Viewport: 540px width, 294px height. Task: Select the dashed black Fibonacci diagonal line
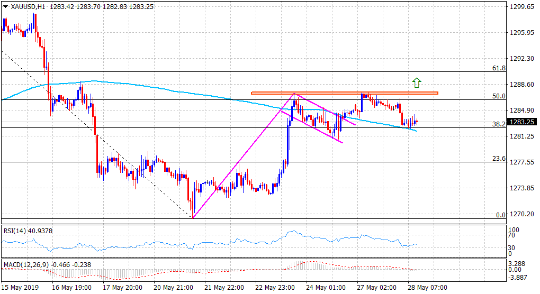point(95,132)
